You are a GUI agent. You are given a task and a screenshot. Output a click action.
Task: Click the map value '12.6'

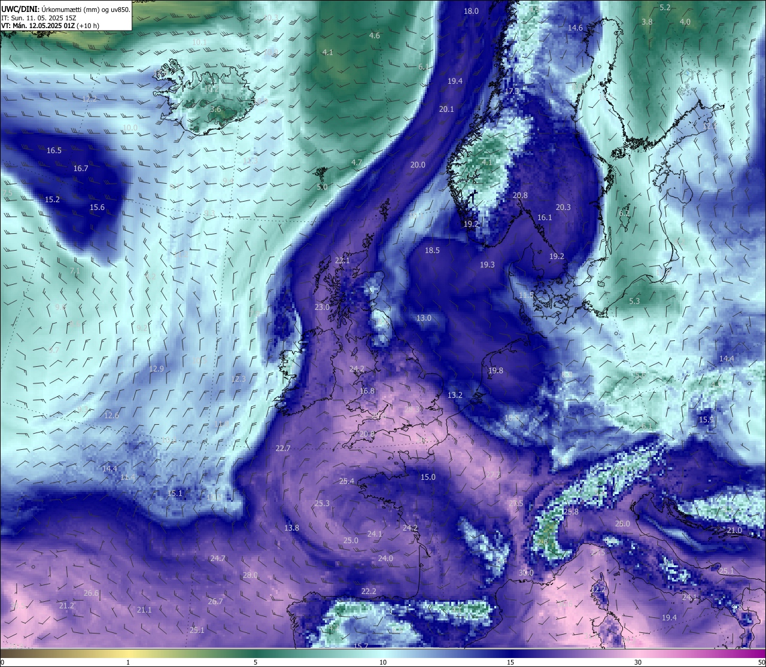[x=111, y=416]
